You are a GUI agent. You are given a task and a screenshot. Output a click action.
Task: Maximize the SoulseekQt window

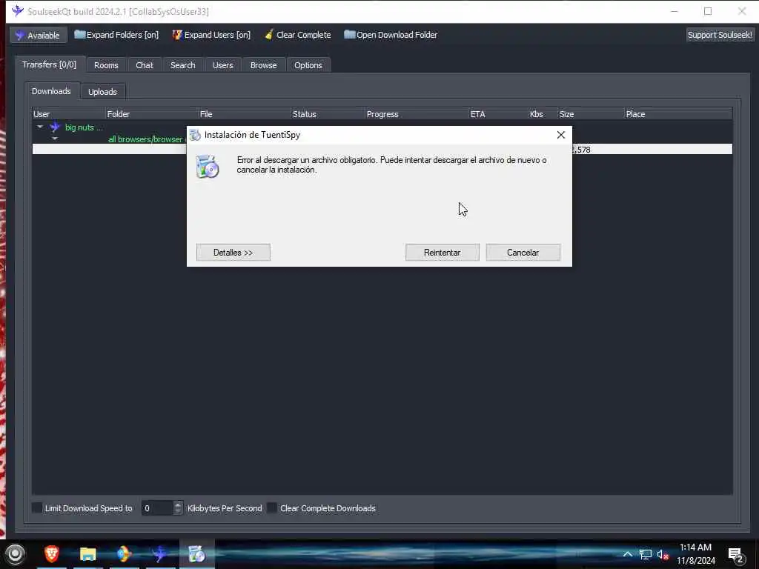(708, 11)
